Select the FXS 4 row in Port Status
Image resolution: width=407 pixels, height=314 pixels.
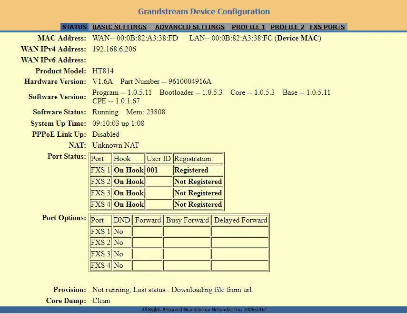100,204
